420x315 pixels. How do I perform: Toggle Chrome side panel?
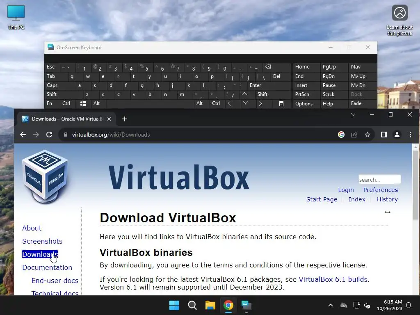click(384, 135)
